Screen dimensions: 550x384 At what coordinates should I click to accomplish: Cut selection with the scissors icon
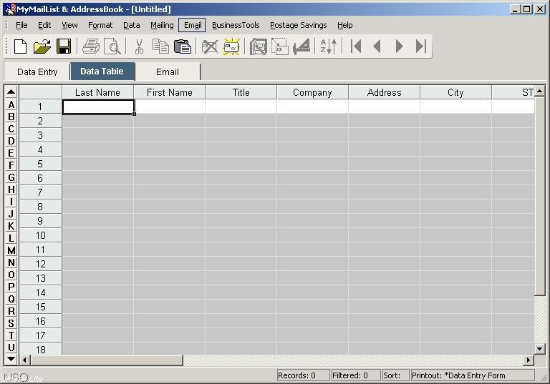(139, 46)
